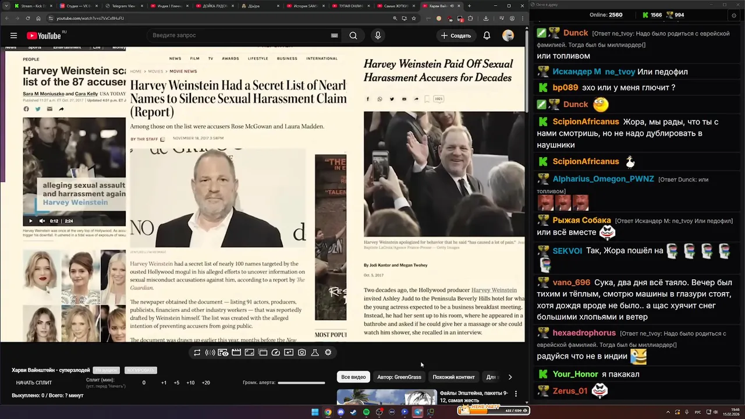Click the КОПИРОВАТЬ button
This screenshot has width=745, height=419.
coord(140,370)
